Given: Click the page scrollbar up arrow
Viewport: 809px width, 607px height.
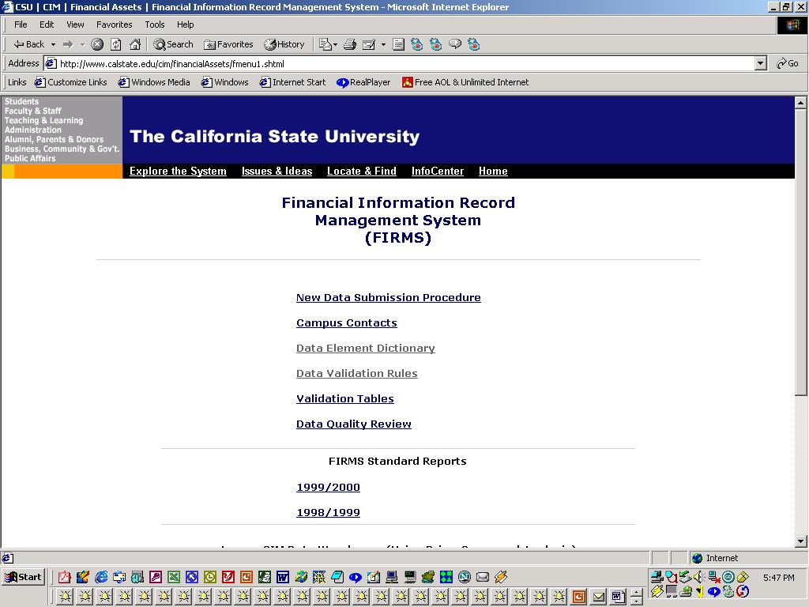Looking at the screenshot, I should pyautogui.click(x=801, y=103).
